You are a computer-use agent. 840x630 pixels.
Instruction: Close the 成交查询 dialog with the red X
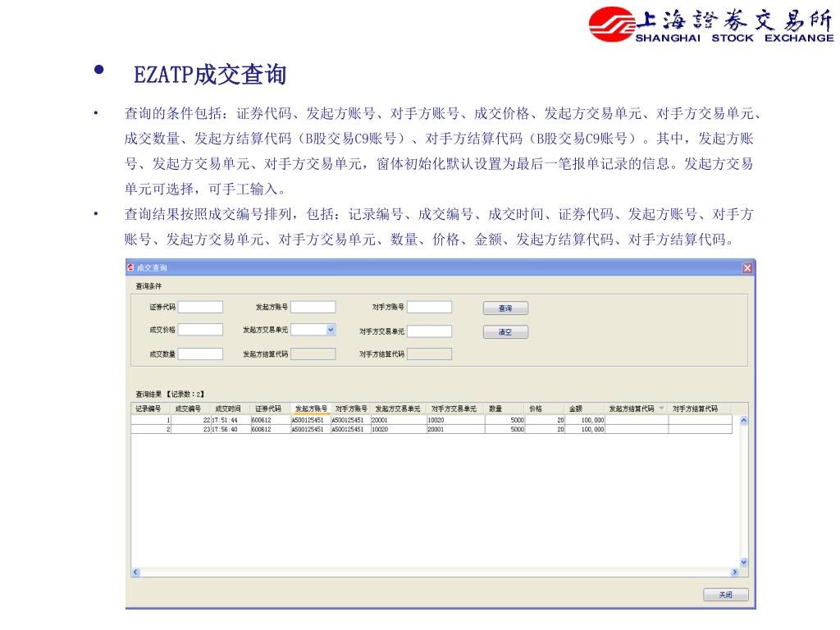tap(746, 268)
